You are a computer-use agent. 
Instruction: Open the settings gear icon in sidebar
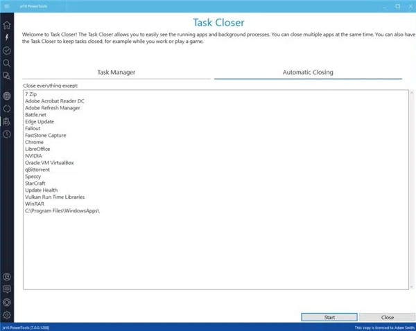click(6, 314)
